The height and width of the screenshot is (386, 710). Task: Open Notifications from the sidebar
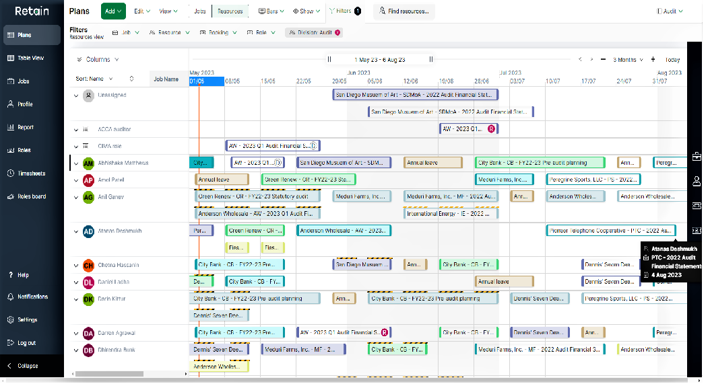pyautogui.click(x=32, y=297)
